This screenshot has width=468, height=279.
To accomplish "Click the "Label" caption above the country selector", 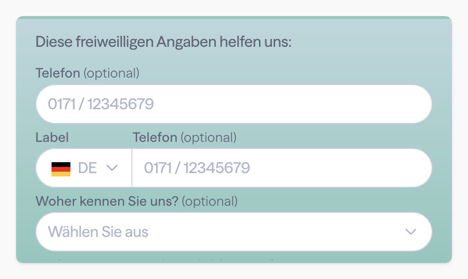I will click(x=52, y=138).
